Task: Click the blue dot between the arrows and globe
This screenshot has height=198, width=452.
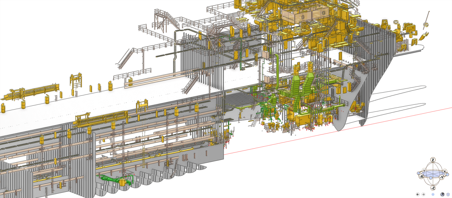Action: tap(433, 194)
